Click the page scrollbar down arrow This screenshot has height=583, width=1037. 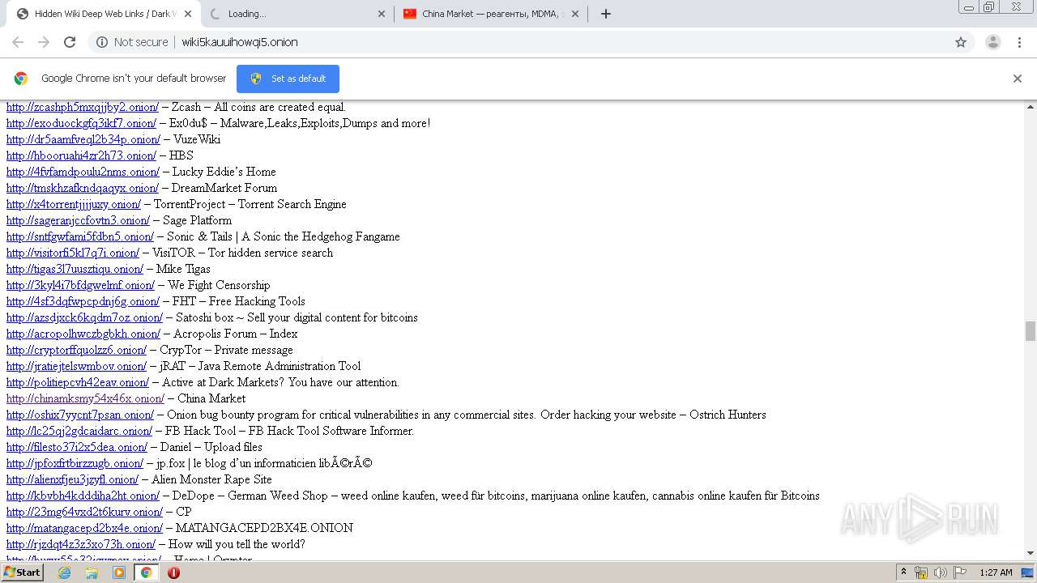pyautogui.click(x=1031, y=553)
